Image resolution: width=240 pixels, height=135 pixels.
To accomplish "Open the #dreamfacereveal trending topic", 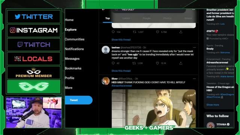I will [x=217, y=63].
